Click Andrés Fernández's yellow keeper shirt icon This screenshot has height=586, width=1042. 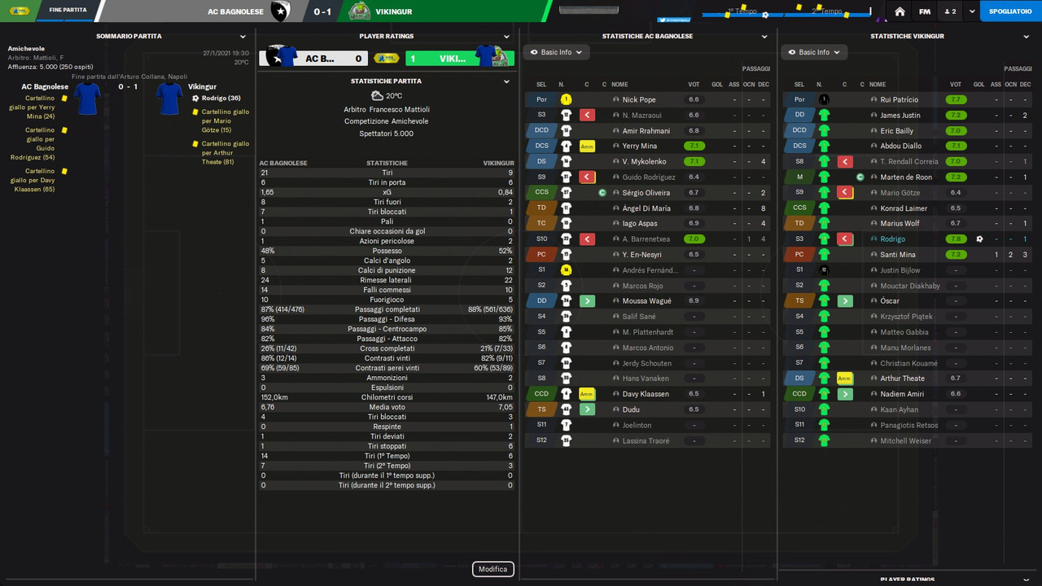[x=566, y=270]
